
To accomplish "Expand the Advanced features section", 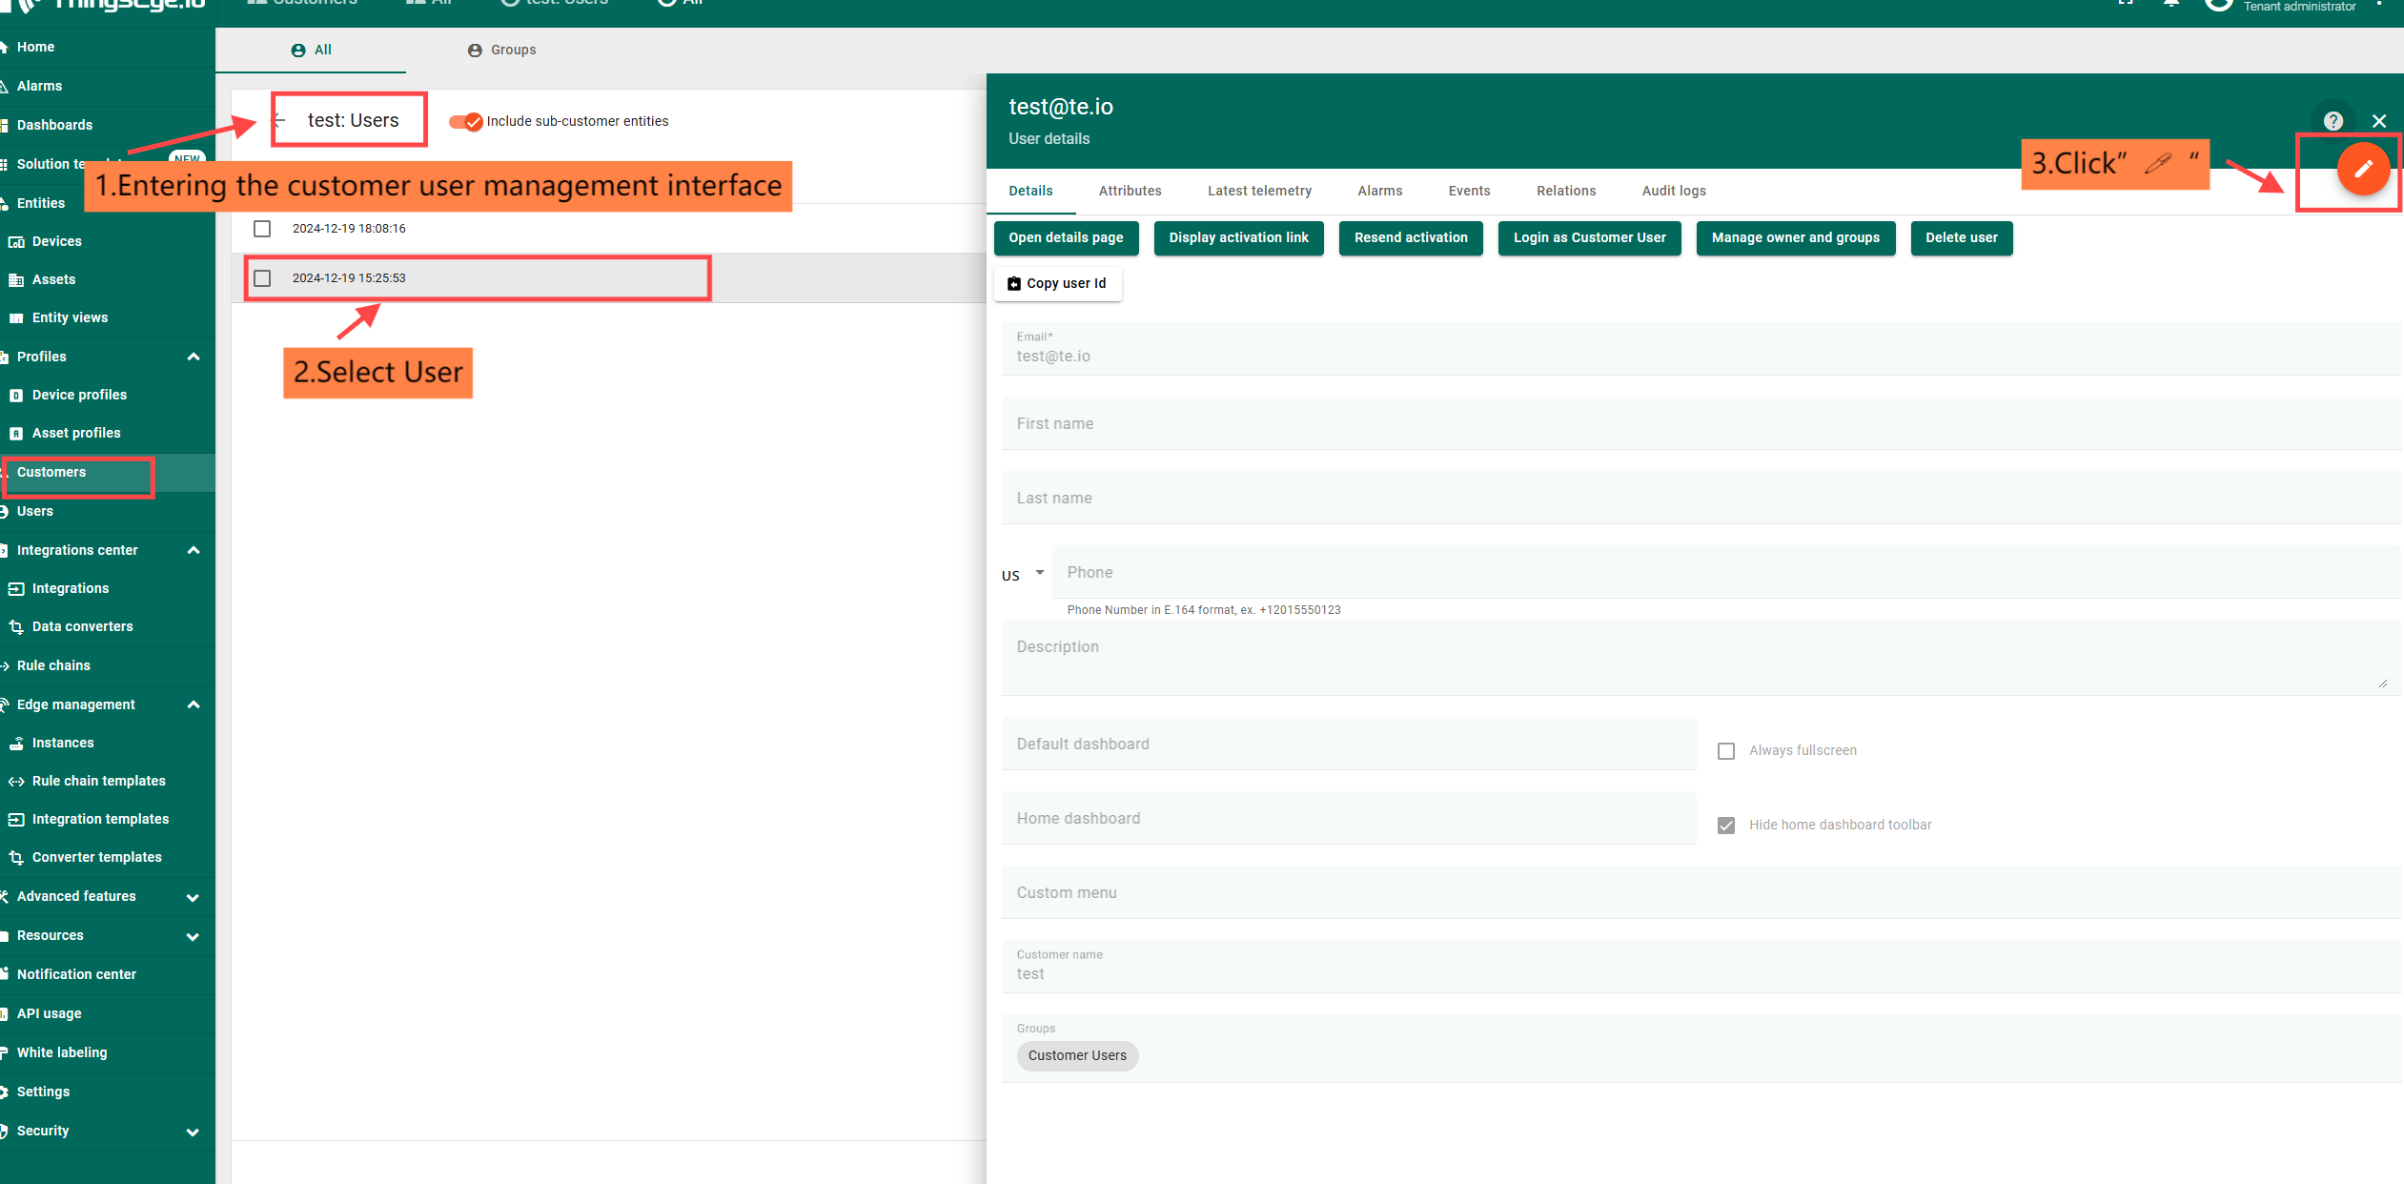I will [194, 897].
